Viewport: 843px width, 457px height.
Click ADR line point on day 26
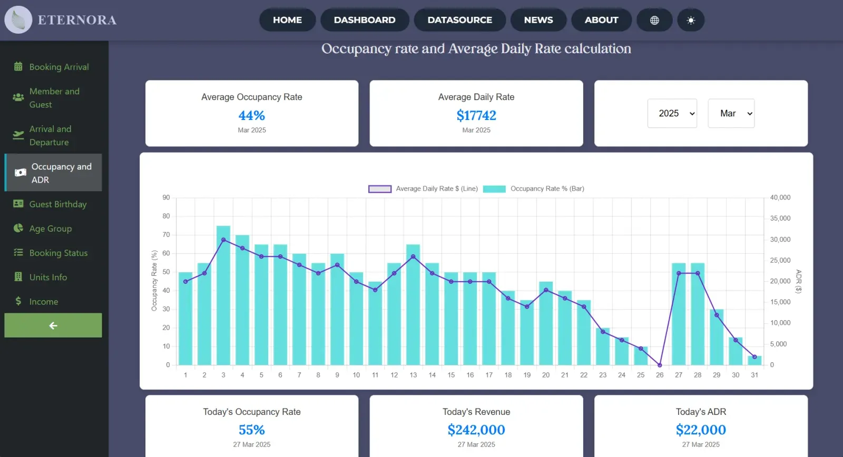coord(660,365)
